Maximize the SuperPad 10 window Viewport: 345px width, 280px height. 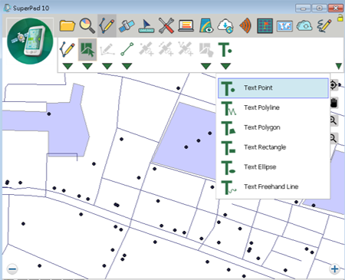click(319, 8)
